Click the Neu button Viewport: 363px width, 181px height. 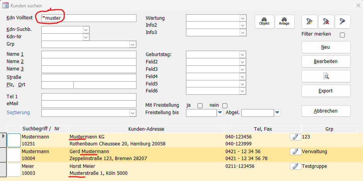[x=326, y=47]
